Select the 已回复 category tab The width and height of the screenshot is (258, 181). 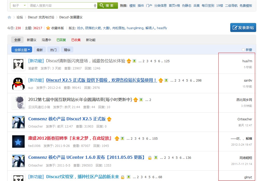[61, 40]
